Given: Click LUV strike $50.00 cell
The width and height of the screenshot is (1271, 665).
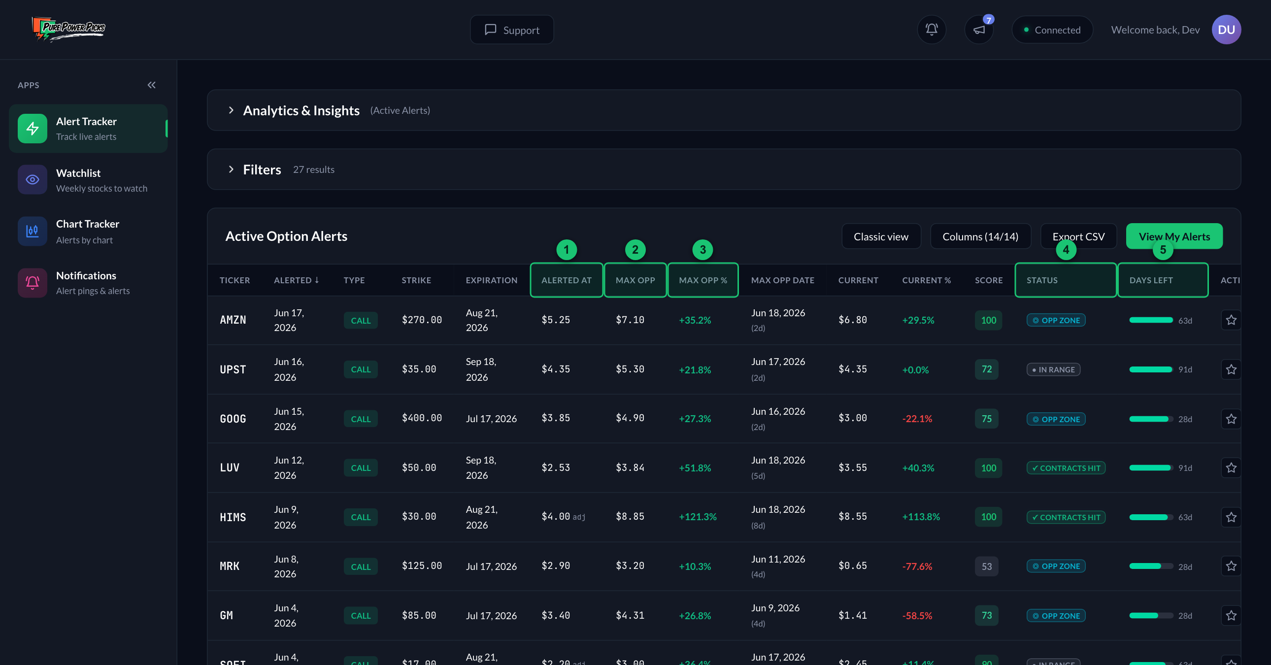Looking at the screenshot, I should [x=419, y=467].
